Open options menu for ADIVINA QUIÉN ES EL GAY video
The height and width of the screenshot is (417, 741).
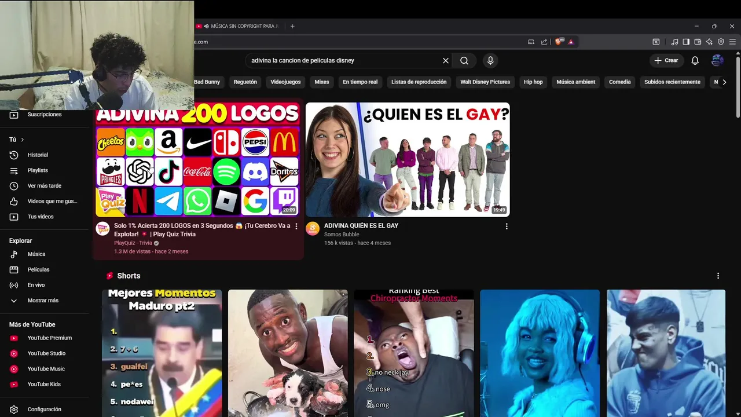pos(507,226)
